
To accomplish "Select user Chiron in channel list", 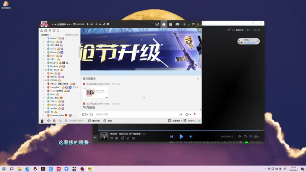I will 53,52.
